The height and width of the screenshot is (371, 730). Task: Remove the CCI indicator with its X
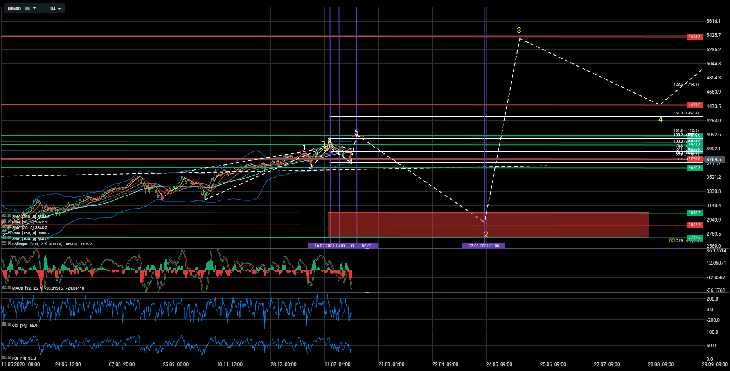point(9,325)
